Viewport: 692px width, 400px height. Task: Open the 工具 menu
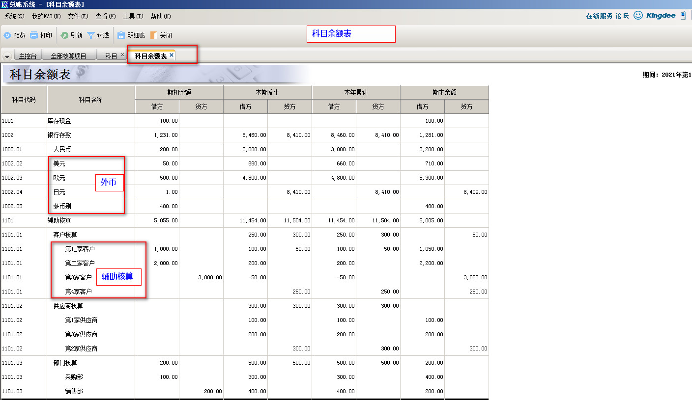[133, 16]
